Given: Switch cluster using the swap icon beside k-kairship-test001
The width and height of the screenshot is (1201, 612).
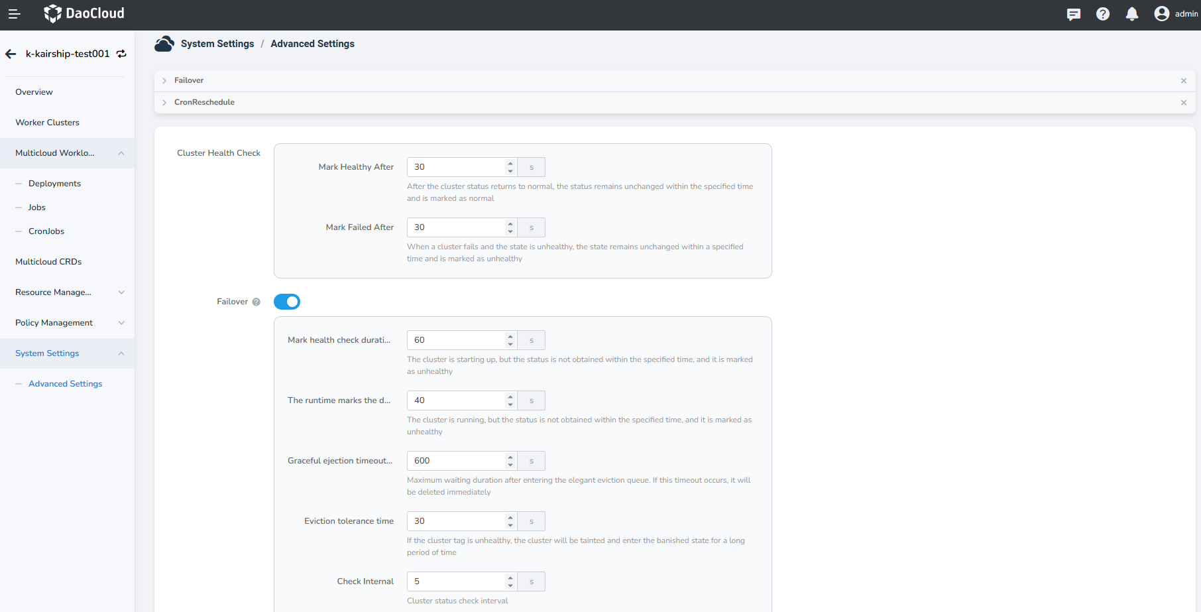Looking at the screenshot, I should coord(121,54).
